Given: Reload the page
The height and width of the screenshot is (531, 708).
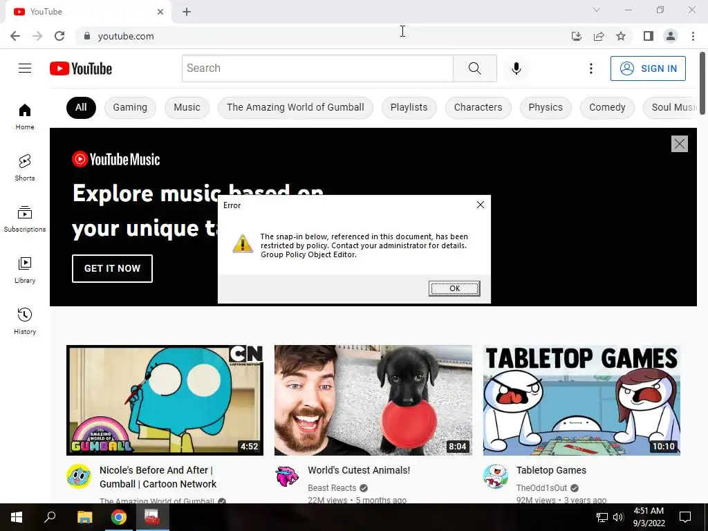Looking at the screenshot, I should point(59,36).
